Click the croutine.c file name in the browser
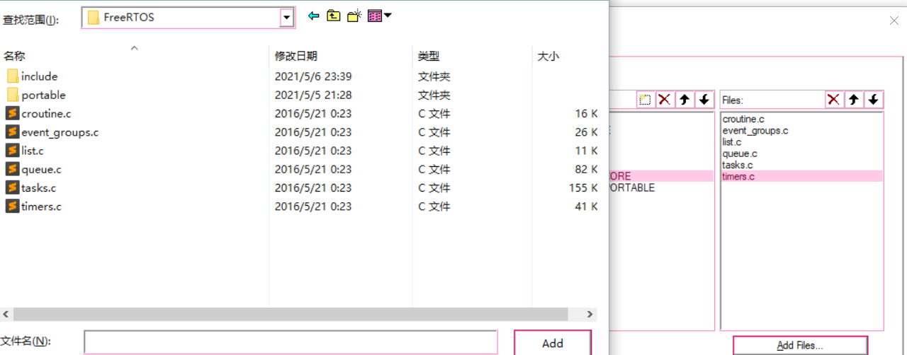This screenshot has width=907, height=355. tap(46, 113)
